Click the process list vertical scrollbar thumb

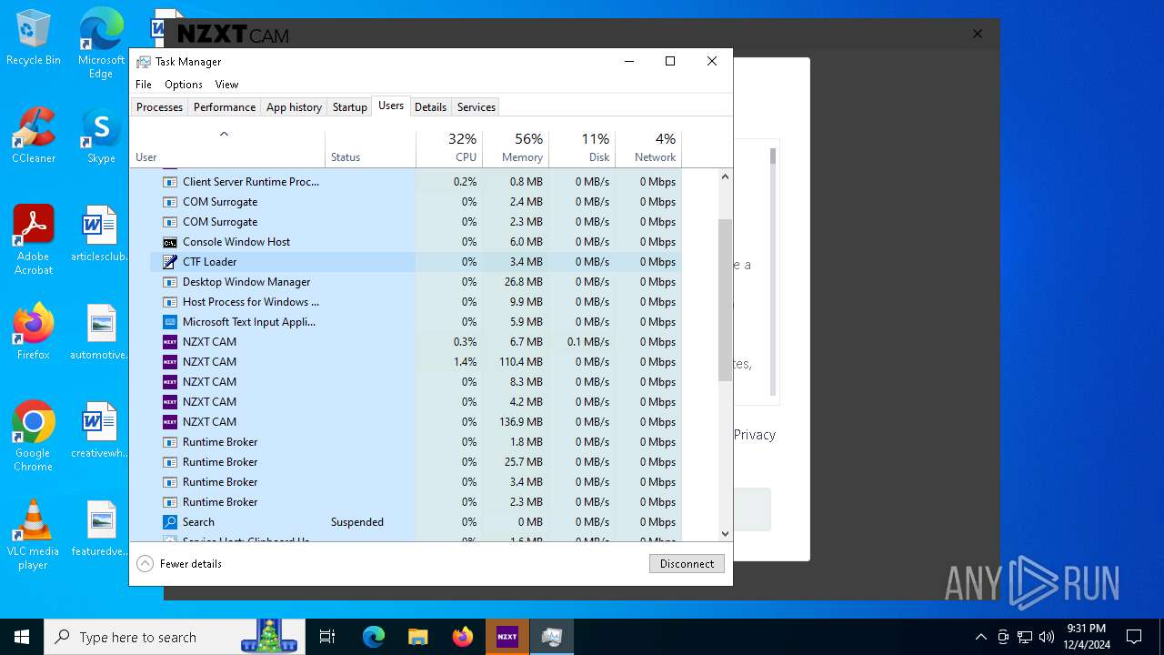[x=725, y=300]
